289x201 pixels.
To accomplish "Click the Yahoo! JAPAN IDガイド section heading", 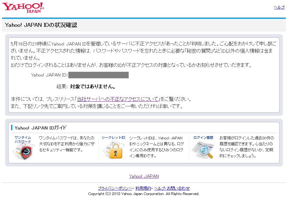I will (40, 128).
